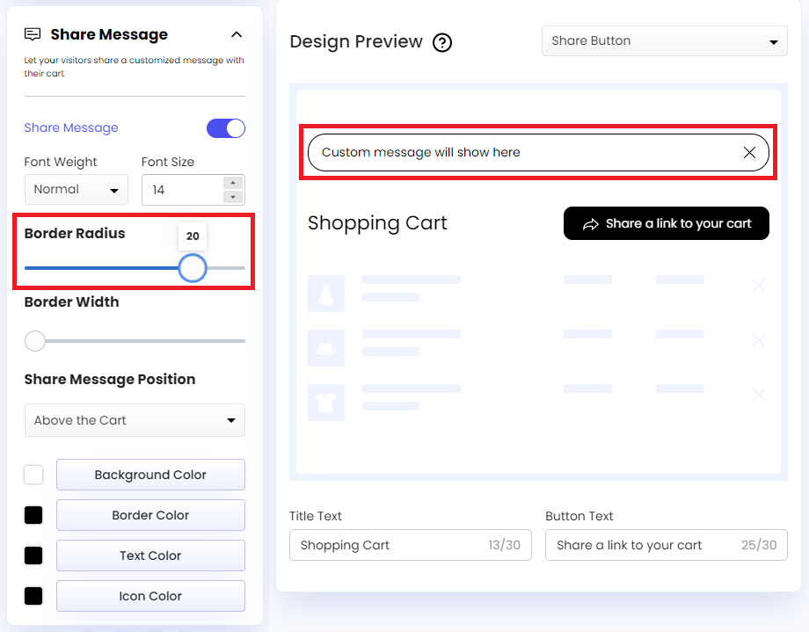The width and height of the screenshot is (809, 632).
Task: Click the Design Preview help question mark icon
Action: pyautogui.click(x=442, y=42)
